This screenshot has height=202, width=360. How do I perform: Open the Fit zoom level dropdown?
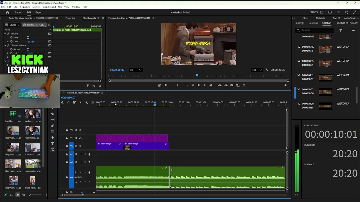click(x=136, y=70)
